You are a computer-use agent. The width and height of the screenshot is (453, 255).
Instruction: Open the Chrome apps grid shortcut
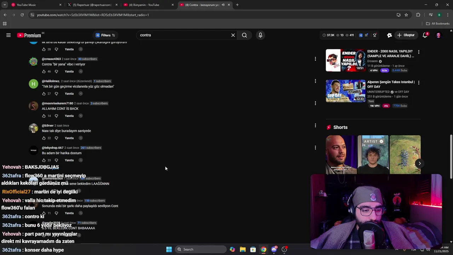pos(5,24)
